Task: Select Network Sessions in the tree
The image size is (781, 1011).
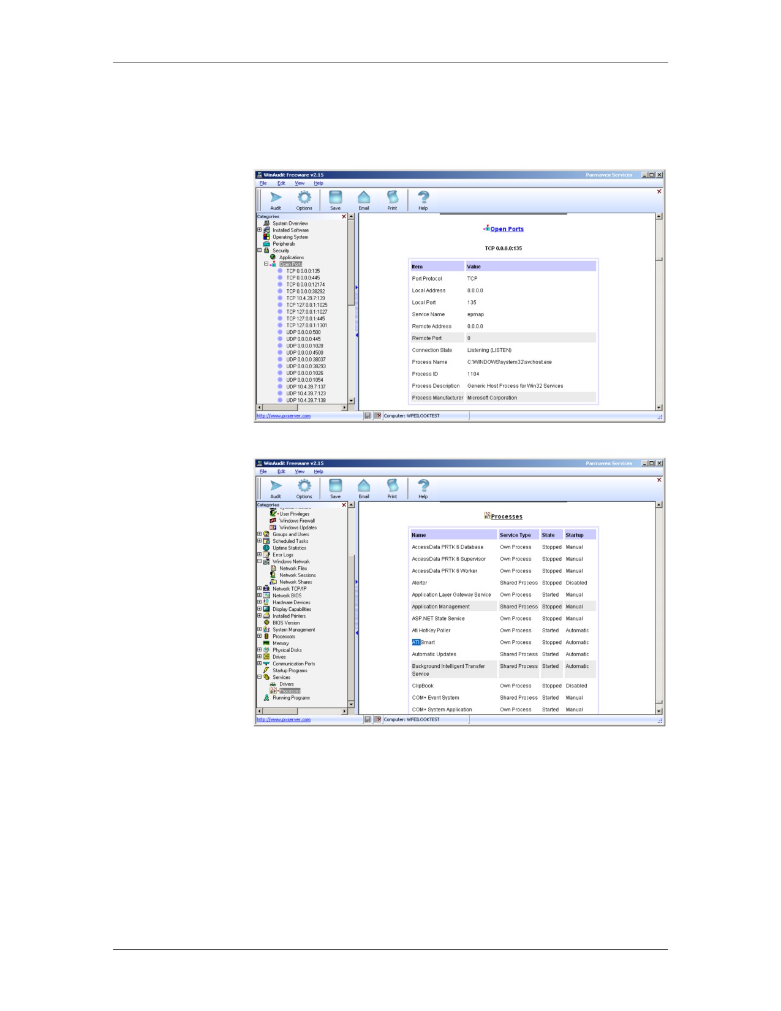Action: [x=298, y=575]
